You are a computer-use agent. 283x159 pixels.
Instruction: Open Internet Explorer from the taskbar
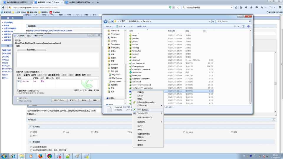(x=13, y=156)
